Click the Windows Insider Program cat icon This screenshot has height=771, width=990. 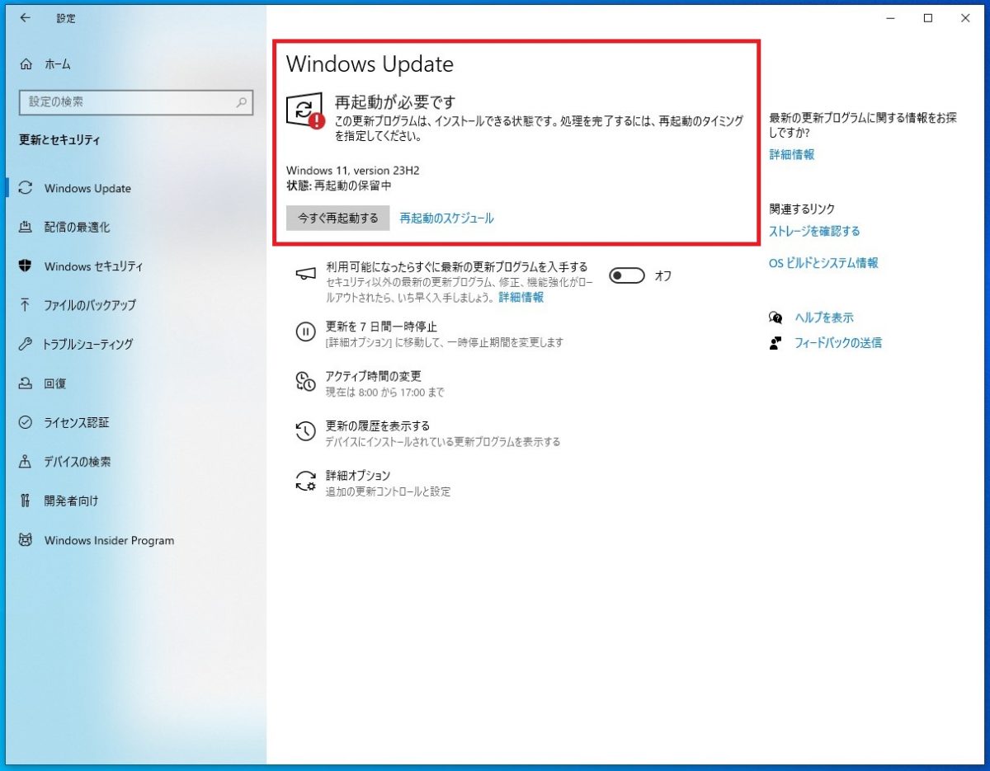26,540
